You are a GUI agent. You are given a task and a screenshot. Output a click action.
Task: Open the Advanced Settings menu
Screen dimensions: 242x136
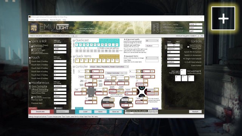42,20
